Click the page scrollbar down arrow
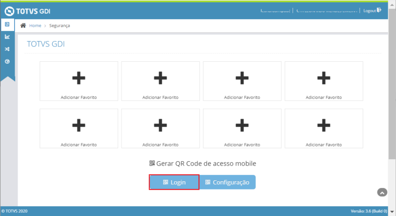 (x=392, y=212)
